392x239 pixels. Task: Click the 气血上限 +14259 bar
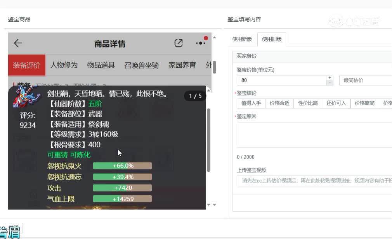pos(122,199)
